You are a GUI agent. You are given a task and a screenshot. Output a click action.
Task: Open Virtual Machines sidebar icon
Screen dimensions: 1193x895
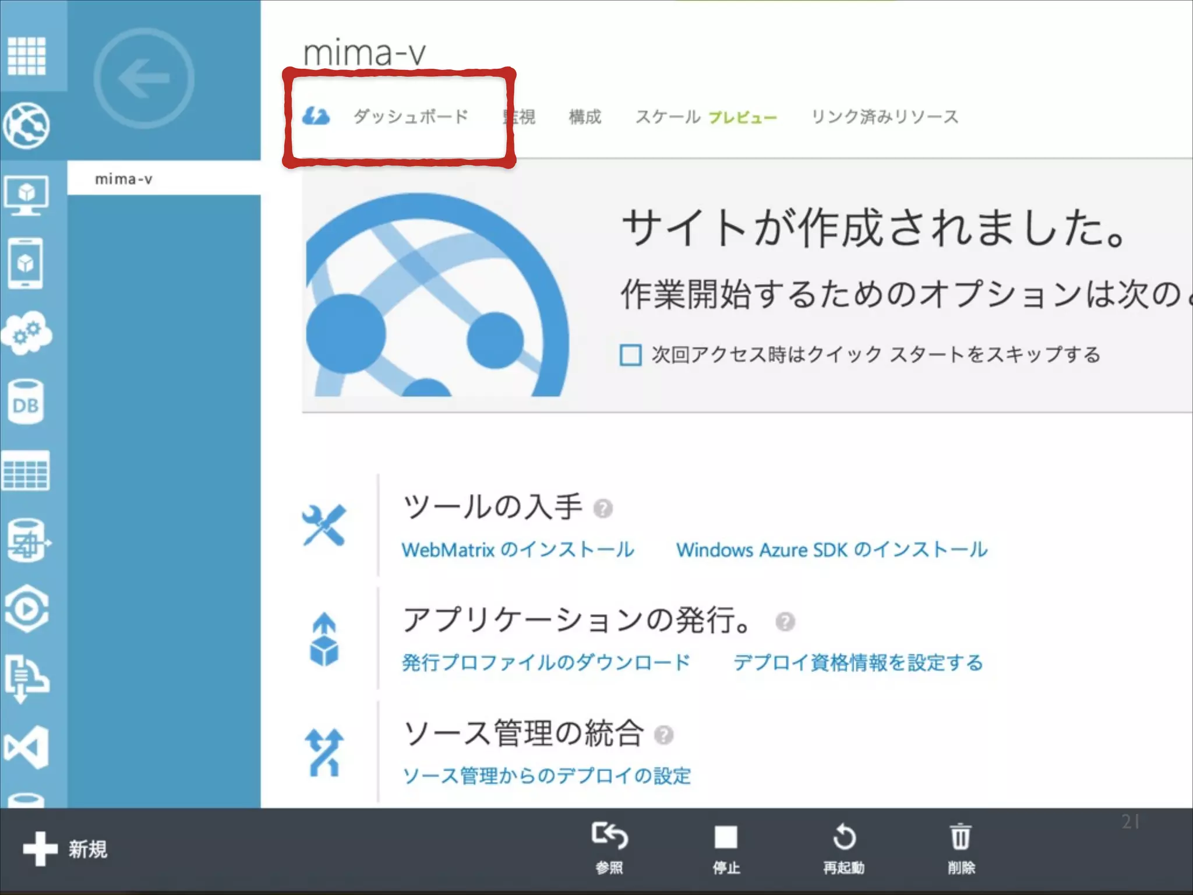[27, 195]
